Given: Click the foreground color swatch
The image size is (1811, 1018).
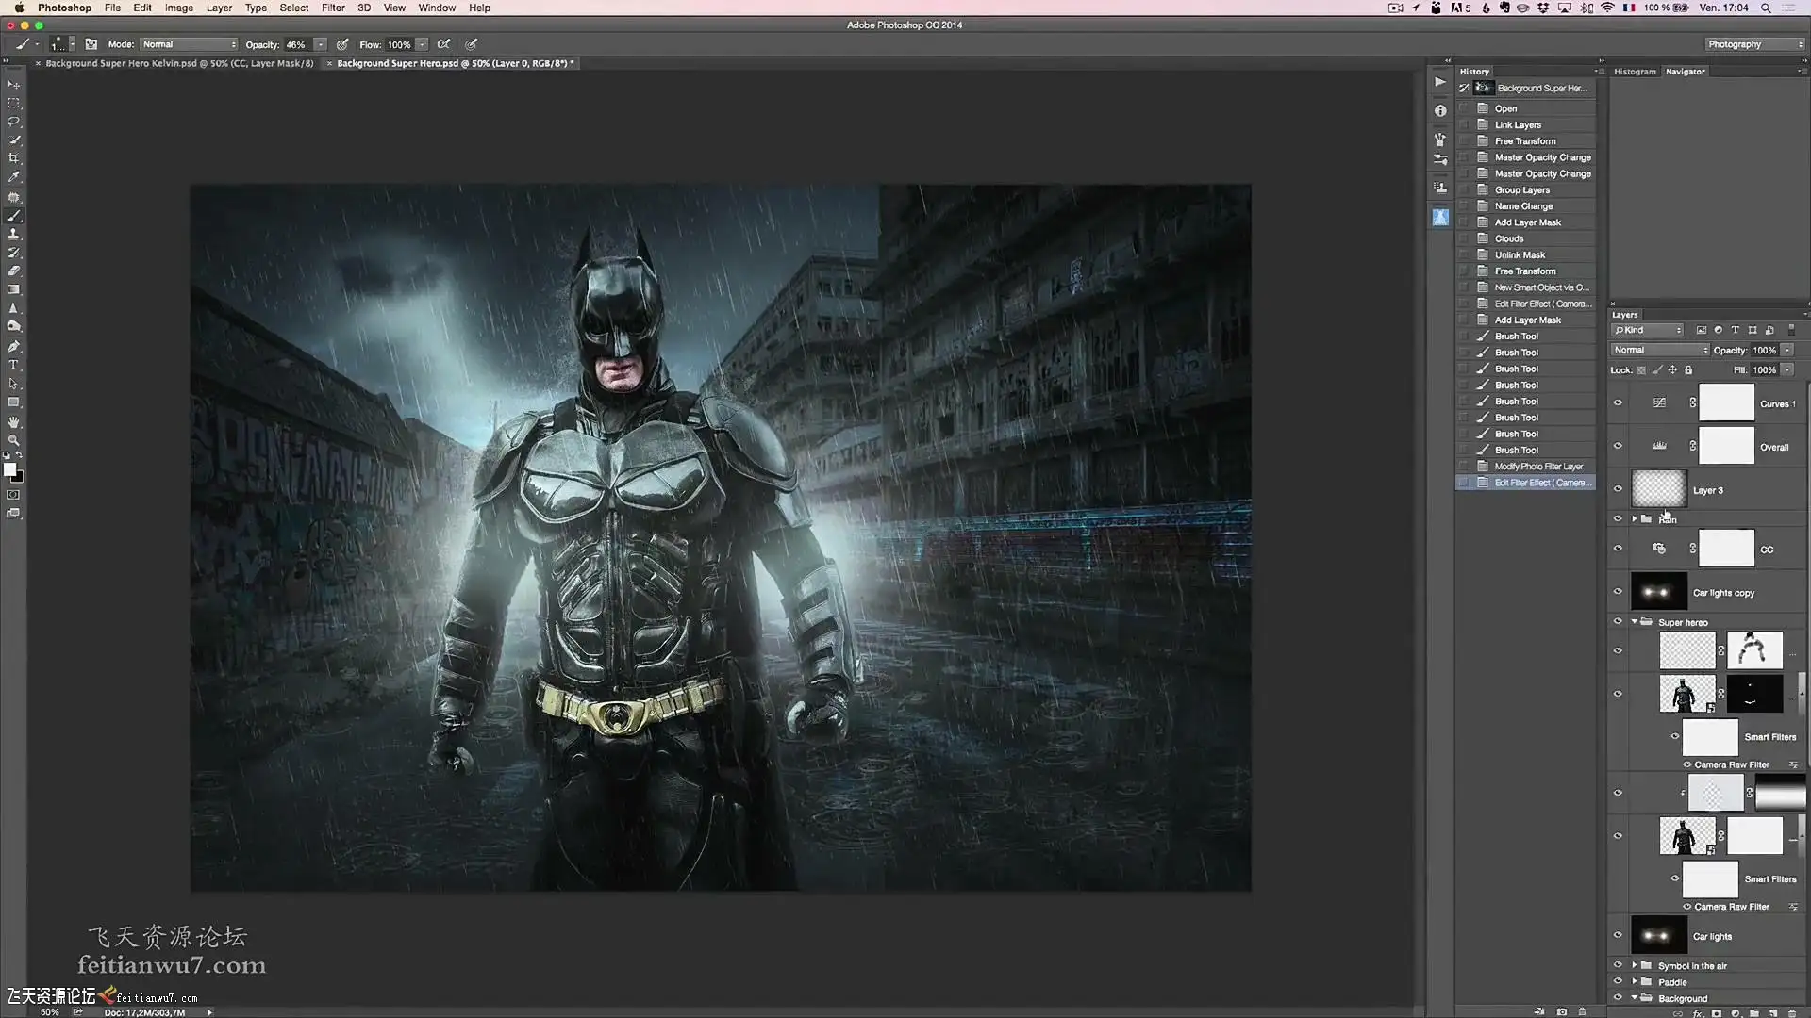Looking at the screenshot, I should (x=9, y=469).
